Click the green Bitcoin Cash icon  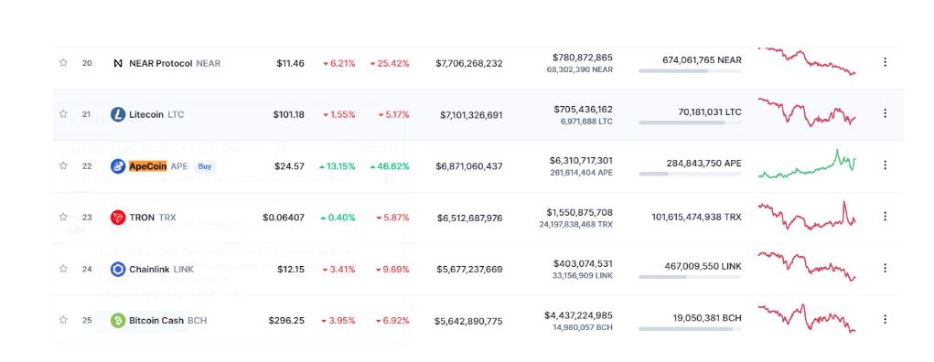[x=118, y=320]
